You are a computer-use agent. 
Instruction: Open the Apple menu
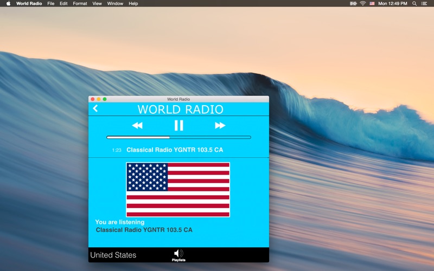click(8, 4)
